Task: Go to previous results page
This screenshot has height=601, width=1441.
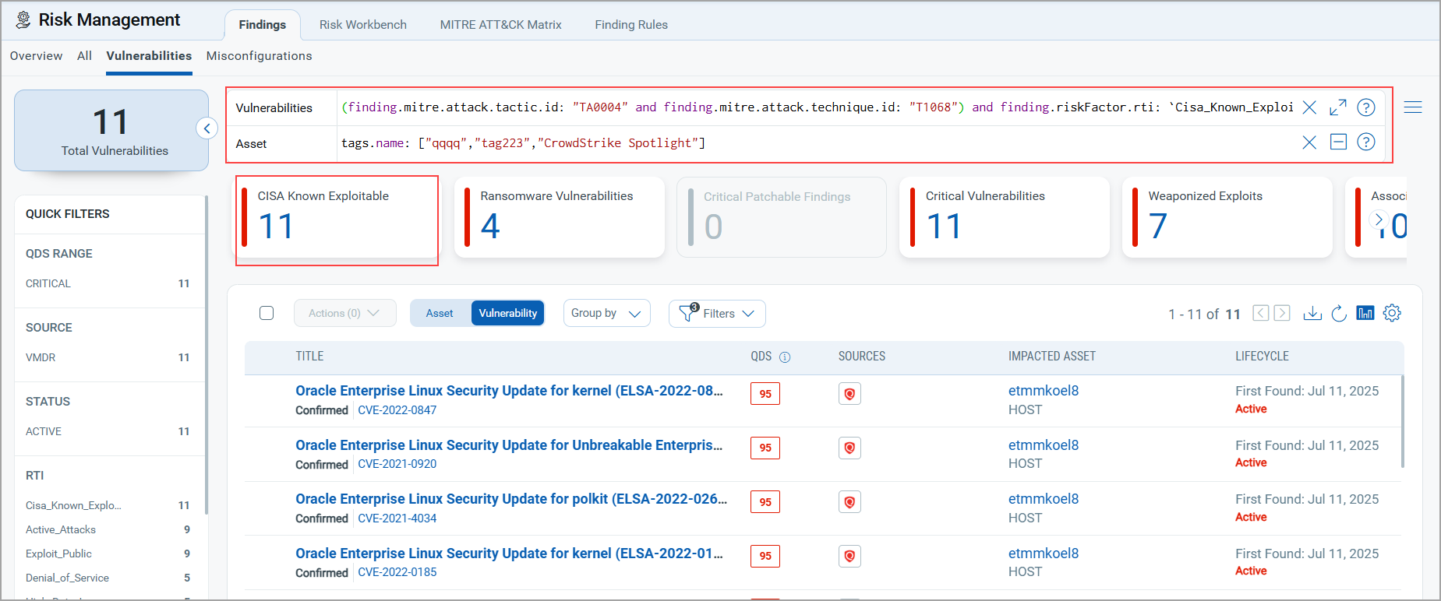Action: [1261, 313]
